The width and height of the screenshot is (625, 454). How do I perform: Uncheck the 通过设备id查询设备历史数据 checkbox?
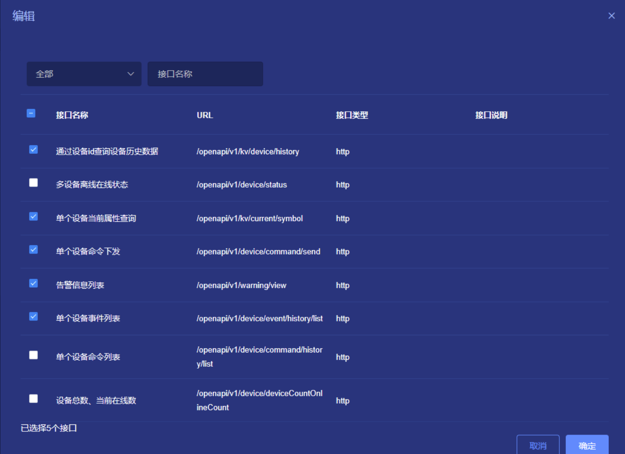click(33, 150)
